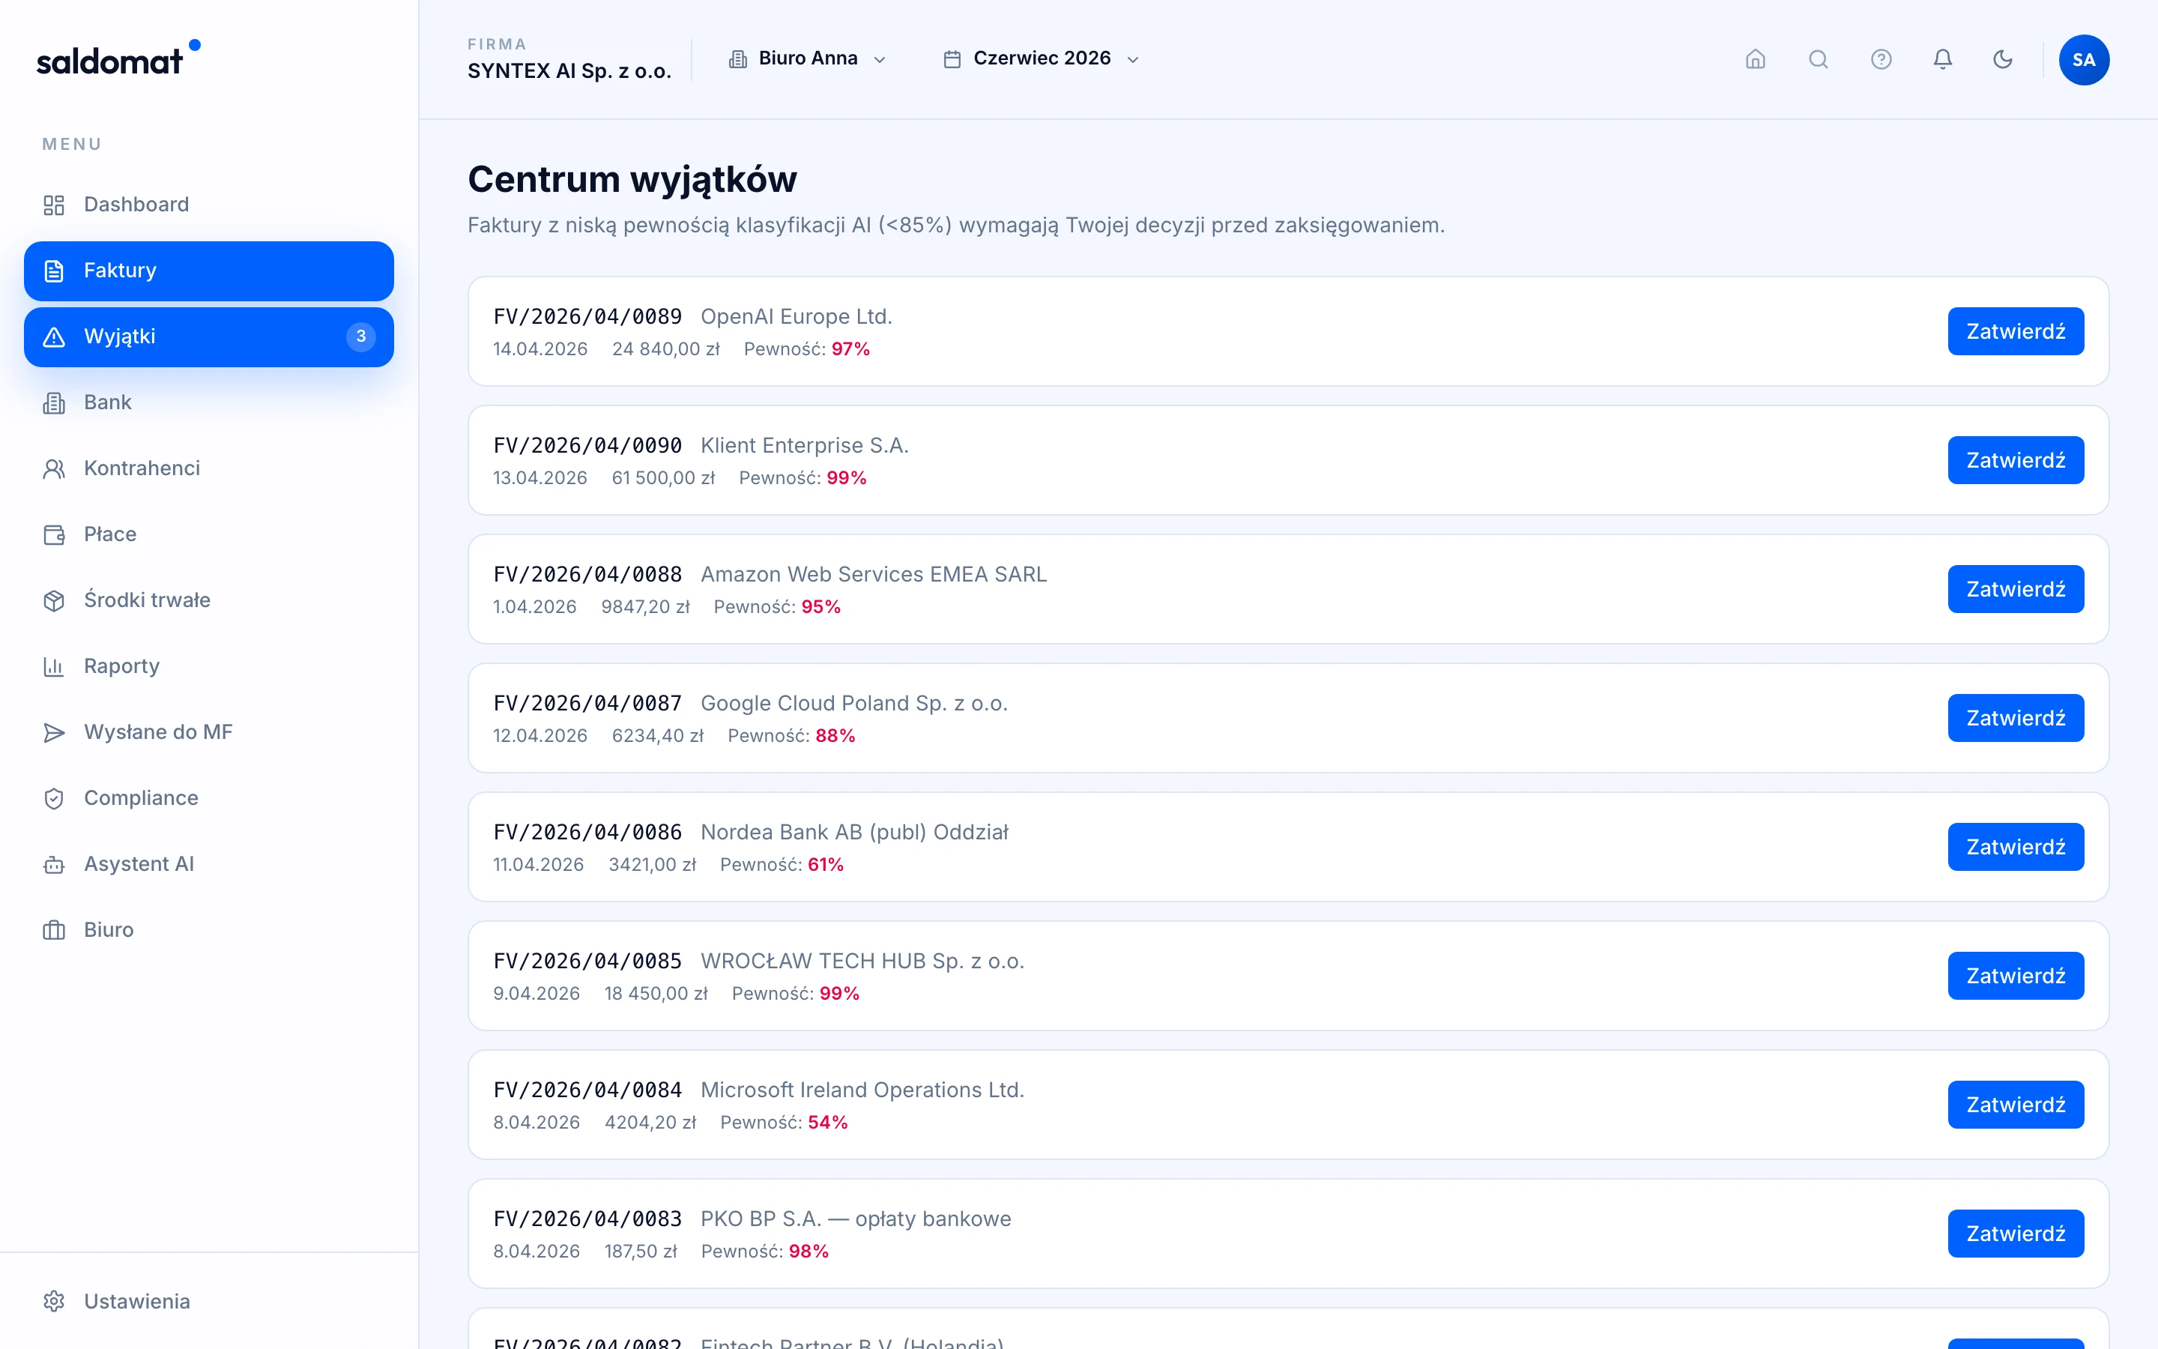Open Środki trwałe menu item
Screen dimensions: 2158x1349
[208, 601]
